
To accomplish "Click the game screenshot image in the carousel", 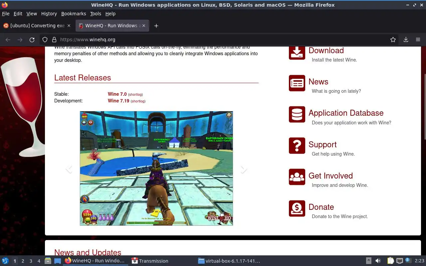I will point(156,168).
